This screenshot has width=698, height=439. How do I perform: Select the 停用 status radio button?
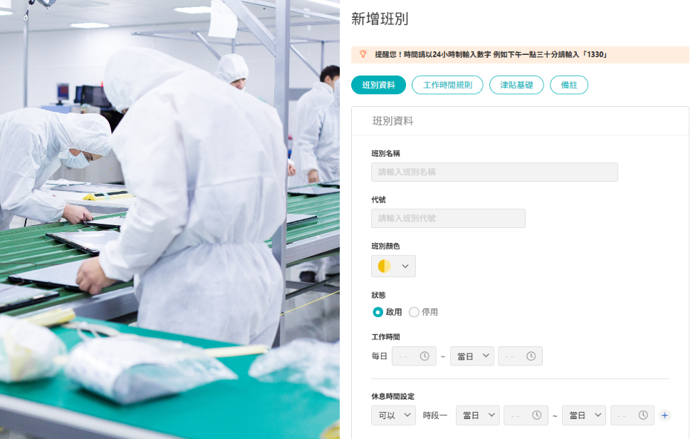414,312
